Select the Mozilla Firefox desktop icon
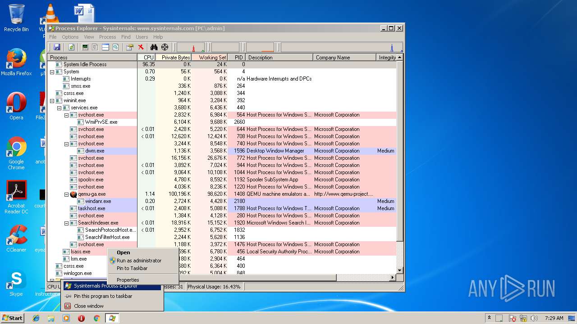 point(16,62)
